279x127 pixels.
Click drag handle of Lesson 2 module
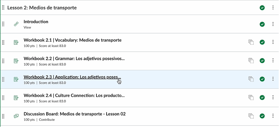click(x=3, y=8)
